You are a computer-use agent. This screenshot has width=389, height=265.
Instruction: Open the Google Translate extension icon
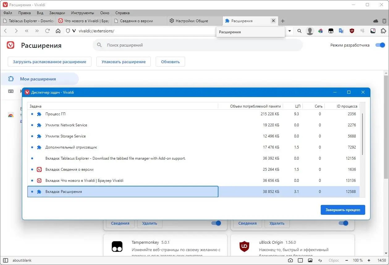tap(341, 31)
